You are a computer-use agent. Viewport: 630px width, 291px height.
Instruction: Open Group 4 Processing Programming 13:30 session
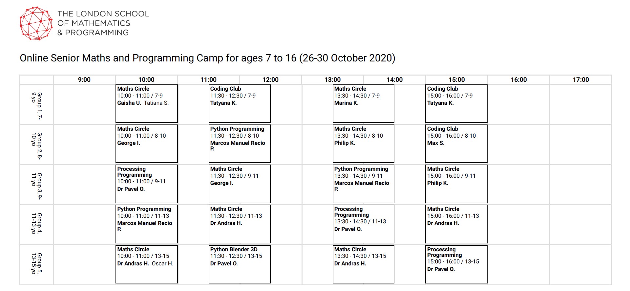[x=364, y=224]
